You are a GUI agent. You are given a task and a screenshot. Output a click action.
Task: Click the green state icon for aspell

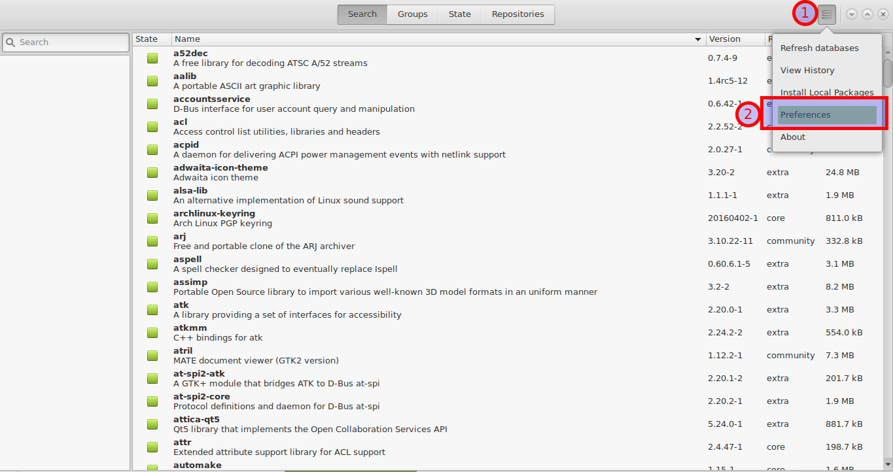click(152, 264)
